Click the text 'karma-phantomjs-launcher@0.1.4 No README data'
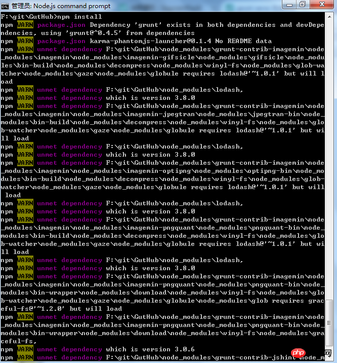The image size is (337, 363). (x=181, y=41)
